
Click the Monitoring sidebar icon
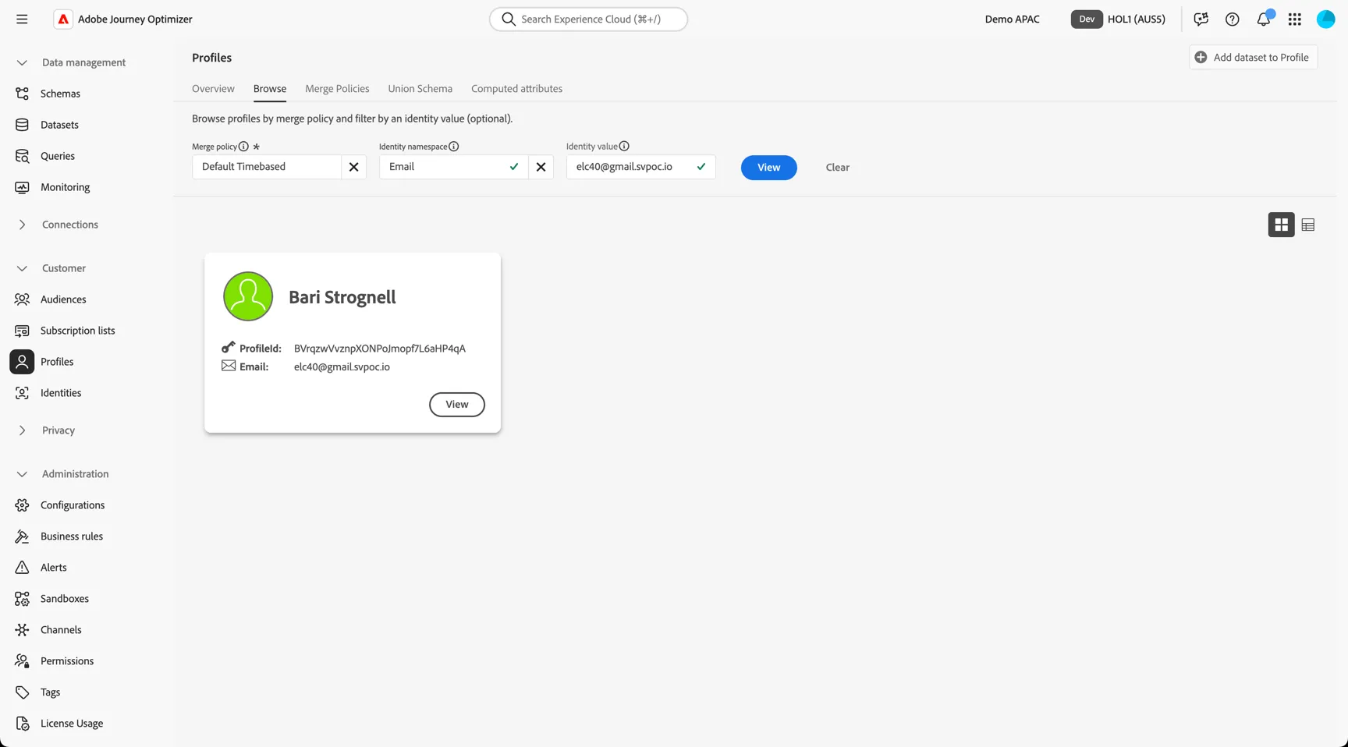coord(22,187)
